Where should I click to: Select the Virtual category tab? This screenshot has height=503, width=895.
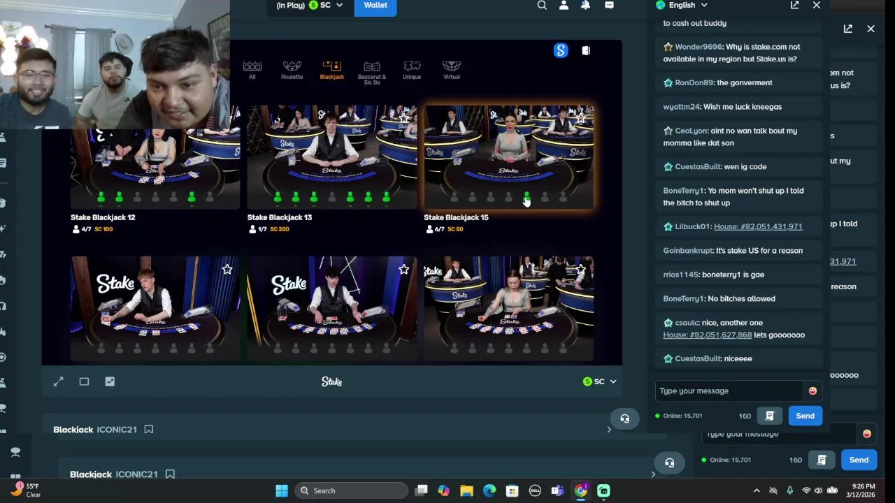pos(452,70)
